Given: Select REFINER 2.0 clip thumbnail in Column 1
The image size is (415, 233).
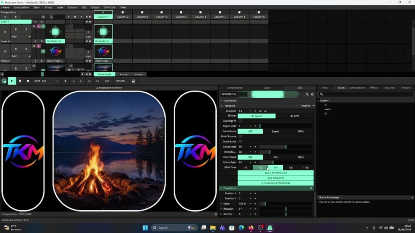Looking at the screenshot, I should point(103,32).
